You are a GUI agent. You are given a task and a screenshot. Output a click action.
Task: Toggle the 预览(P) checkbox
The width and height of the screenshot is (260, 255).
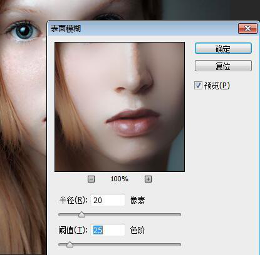click(x=198, y=86)
